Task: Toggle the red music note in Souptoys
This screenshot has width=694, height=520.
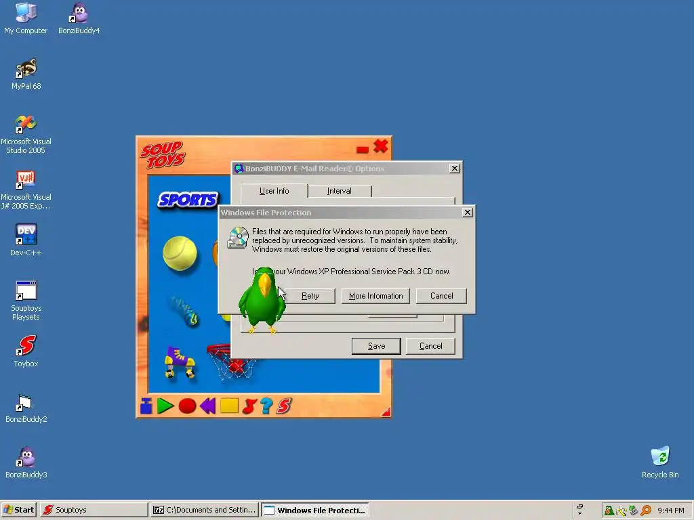Action: pyautogui.click(x=249, y=406)
